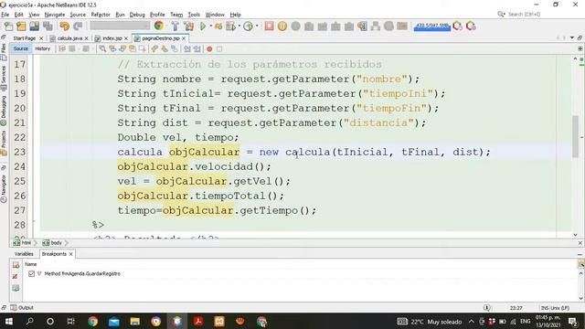Select the Chrome browser icon in toolbar
Viewport: 585px width, 329px height.
click(x=159, y=26)
